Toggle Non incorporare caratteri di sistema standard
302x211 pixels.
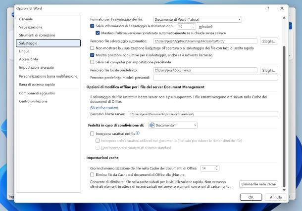tap(98, 148)
